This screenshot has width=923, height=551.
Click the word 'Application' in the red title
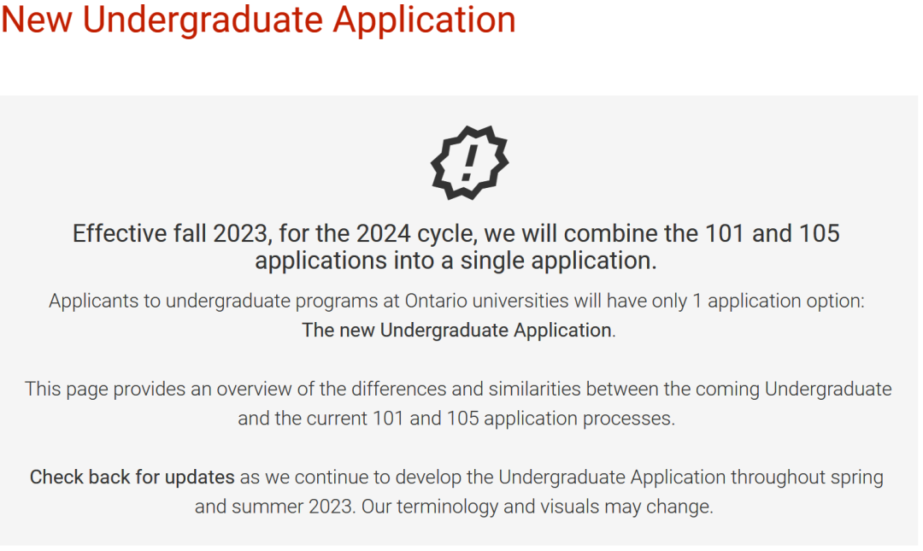tap(425, 21)
